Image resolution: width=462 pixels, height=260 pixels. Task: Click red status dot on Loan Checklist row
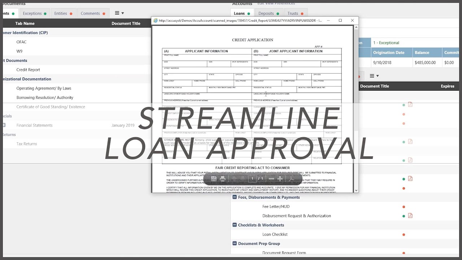(404, 235)
